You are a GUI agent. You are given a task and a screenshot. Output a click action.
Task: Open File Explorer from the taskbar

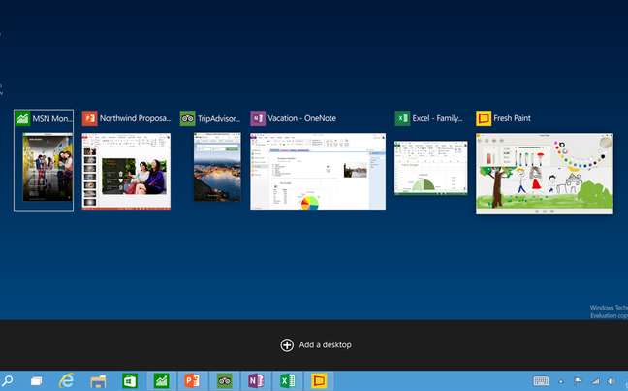click(x=98, y=381)
